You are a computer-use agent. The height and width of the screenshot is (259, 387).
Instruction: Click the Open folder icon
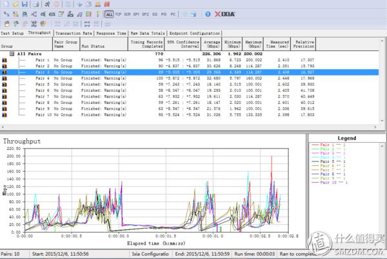(x=14, y=5)
